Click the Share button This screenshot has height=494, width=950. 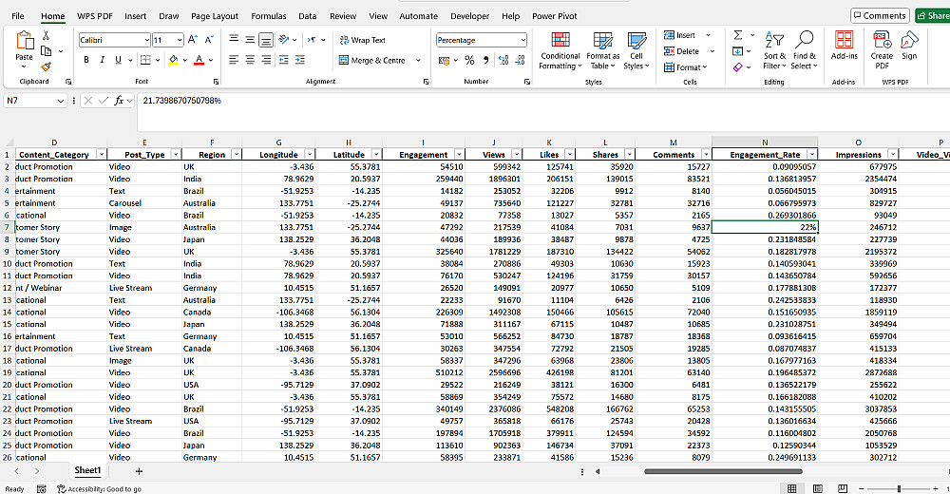[x=932, y=16]
